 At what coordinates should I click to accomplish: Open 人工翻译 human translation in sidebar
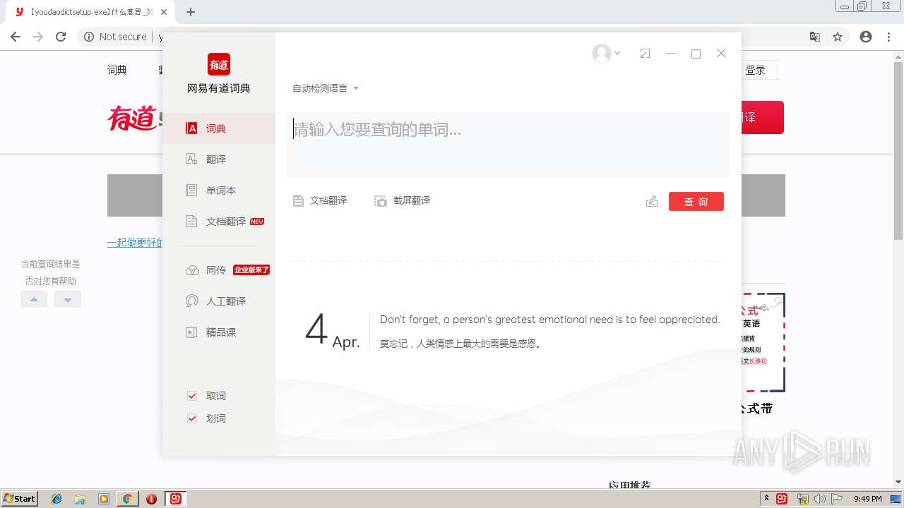[219, 301]
